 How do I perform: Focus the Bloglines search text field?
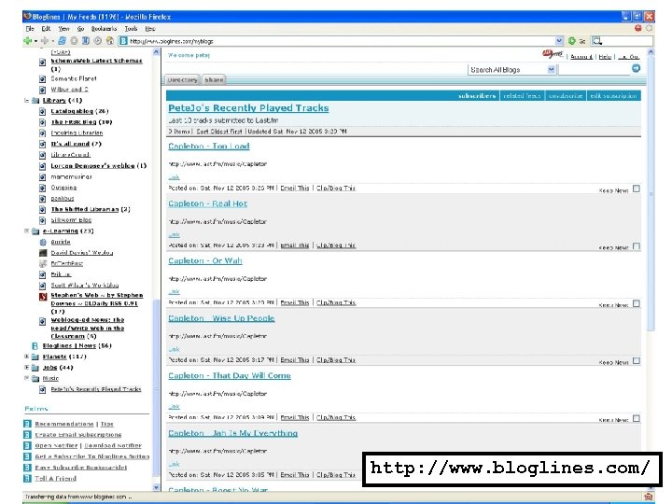click(594, 69)
